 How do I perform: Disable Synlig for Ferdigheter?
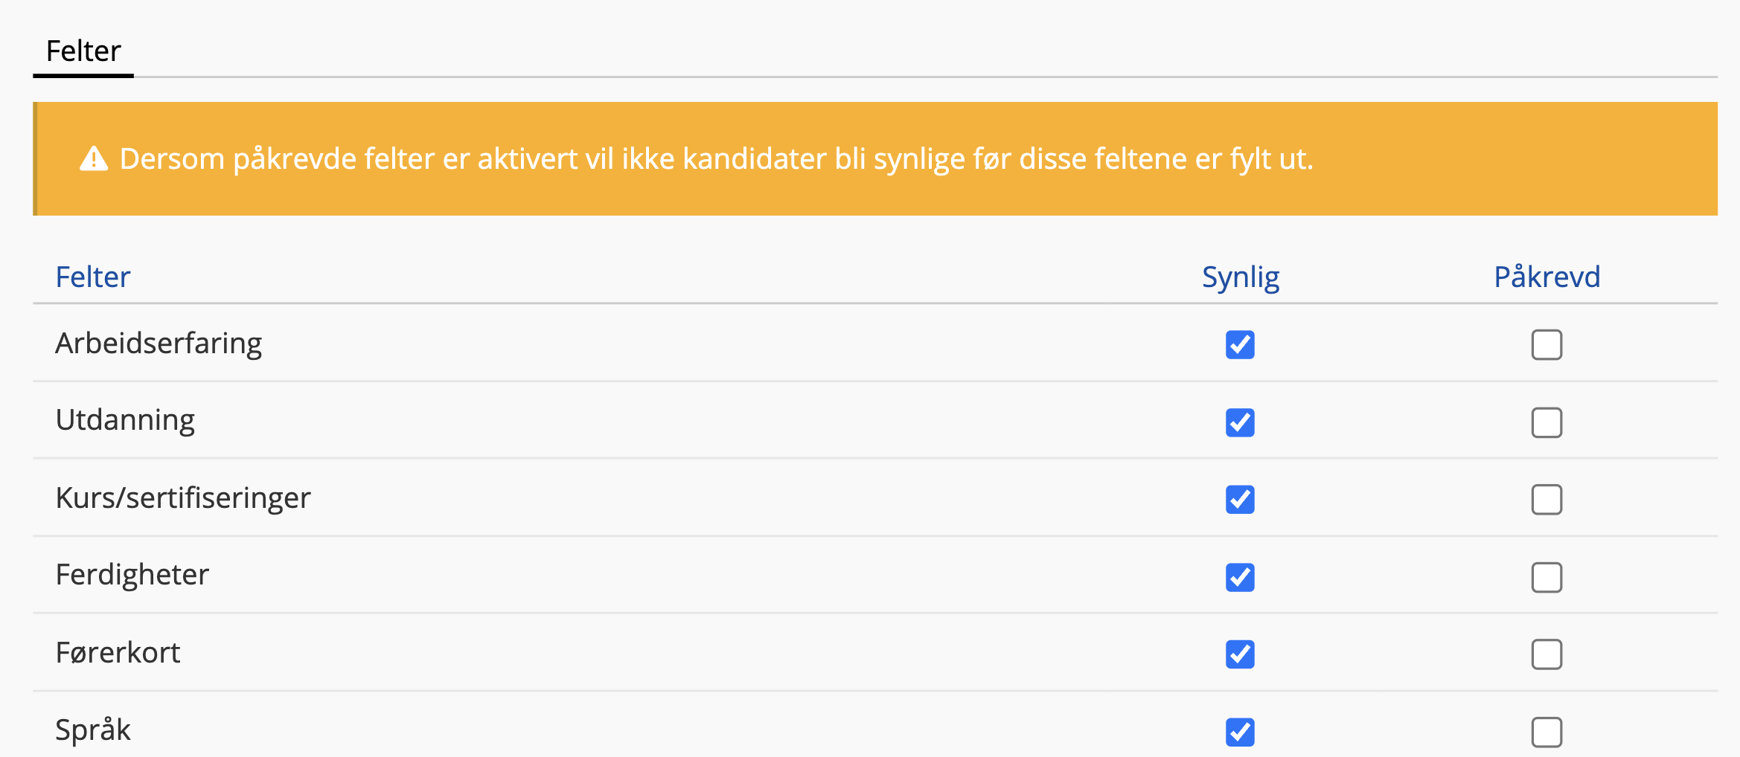click(x=1240, y=577)
